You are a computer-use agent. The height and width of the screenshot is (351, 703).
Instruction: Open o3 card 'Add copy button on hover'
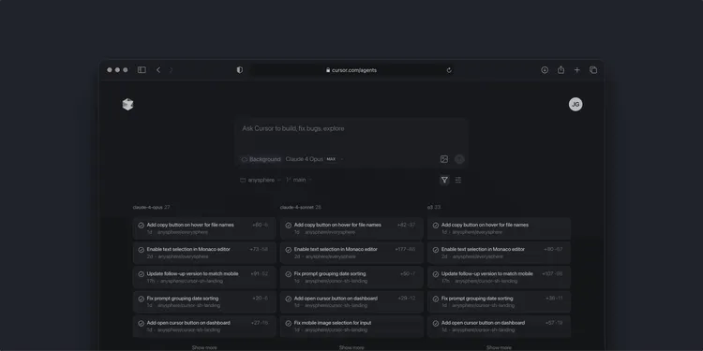(499, 228)
